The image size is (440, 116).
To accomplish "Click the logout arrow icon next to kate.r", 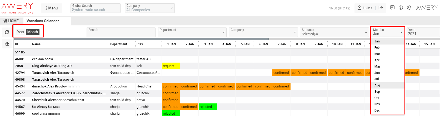I will [381, 8].
